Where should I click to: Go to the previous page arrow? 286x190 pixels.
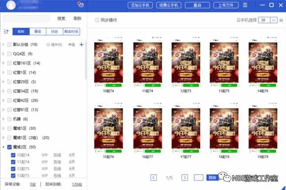pos(153,177)
